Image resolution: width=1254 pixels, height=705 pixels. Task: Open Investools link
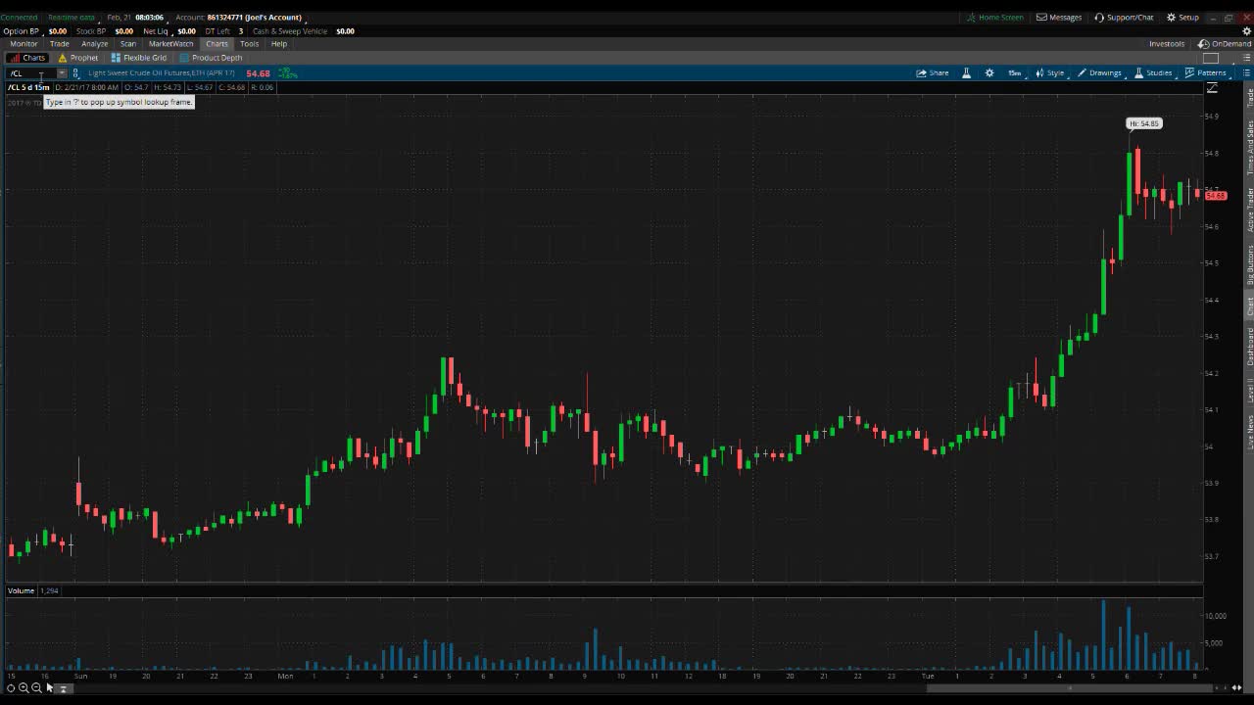(x=1167, y=44)
